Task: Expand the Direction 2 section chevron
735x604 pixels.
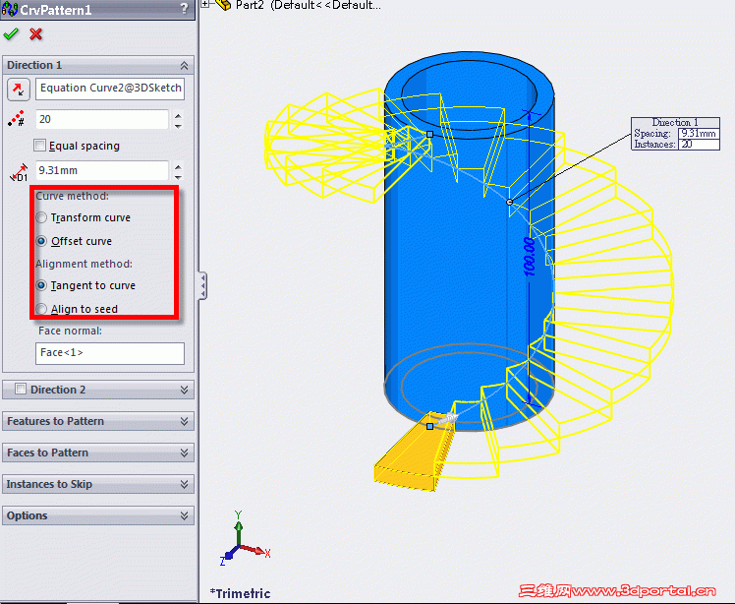Action: (184, 390)
